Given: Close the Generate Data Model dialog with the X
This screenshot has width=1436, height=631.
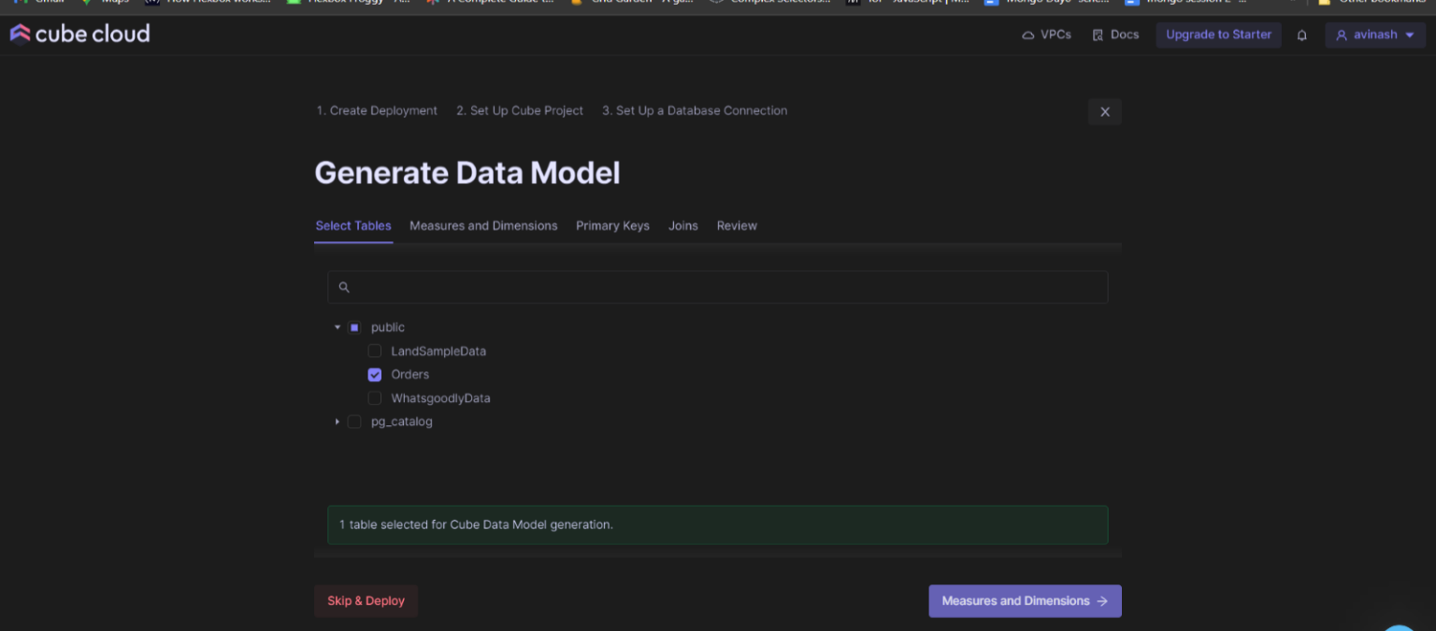Looking at the screenshot, I should [1104, 111].
